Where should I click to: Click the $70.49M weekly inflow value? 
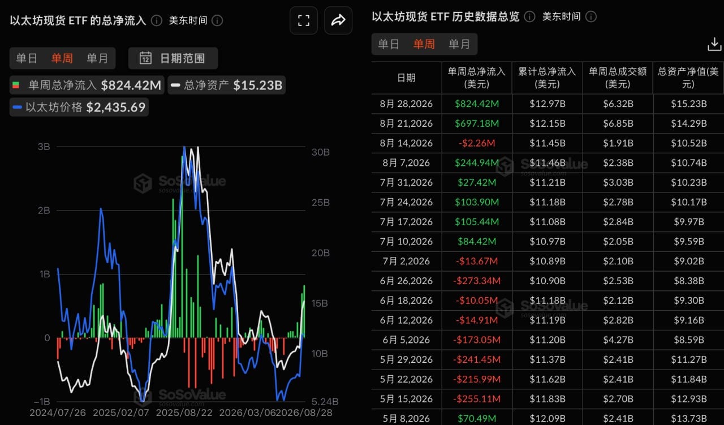tap(477, 419)
